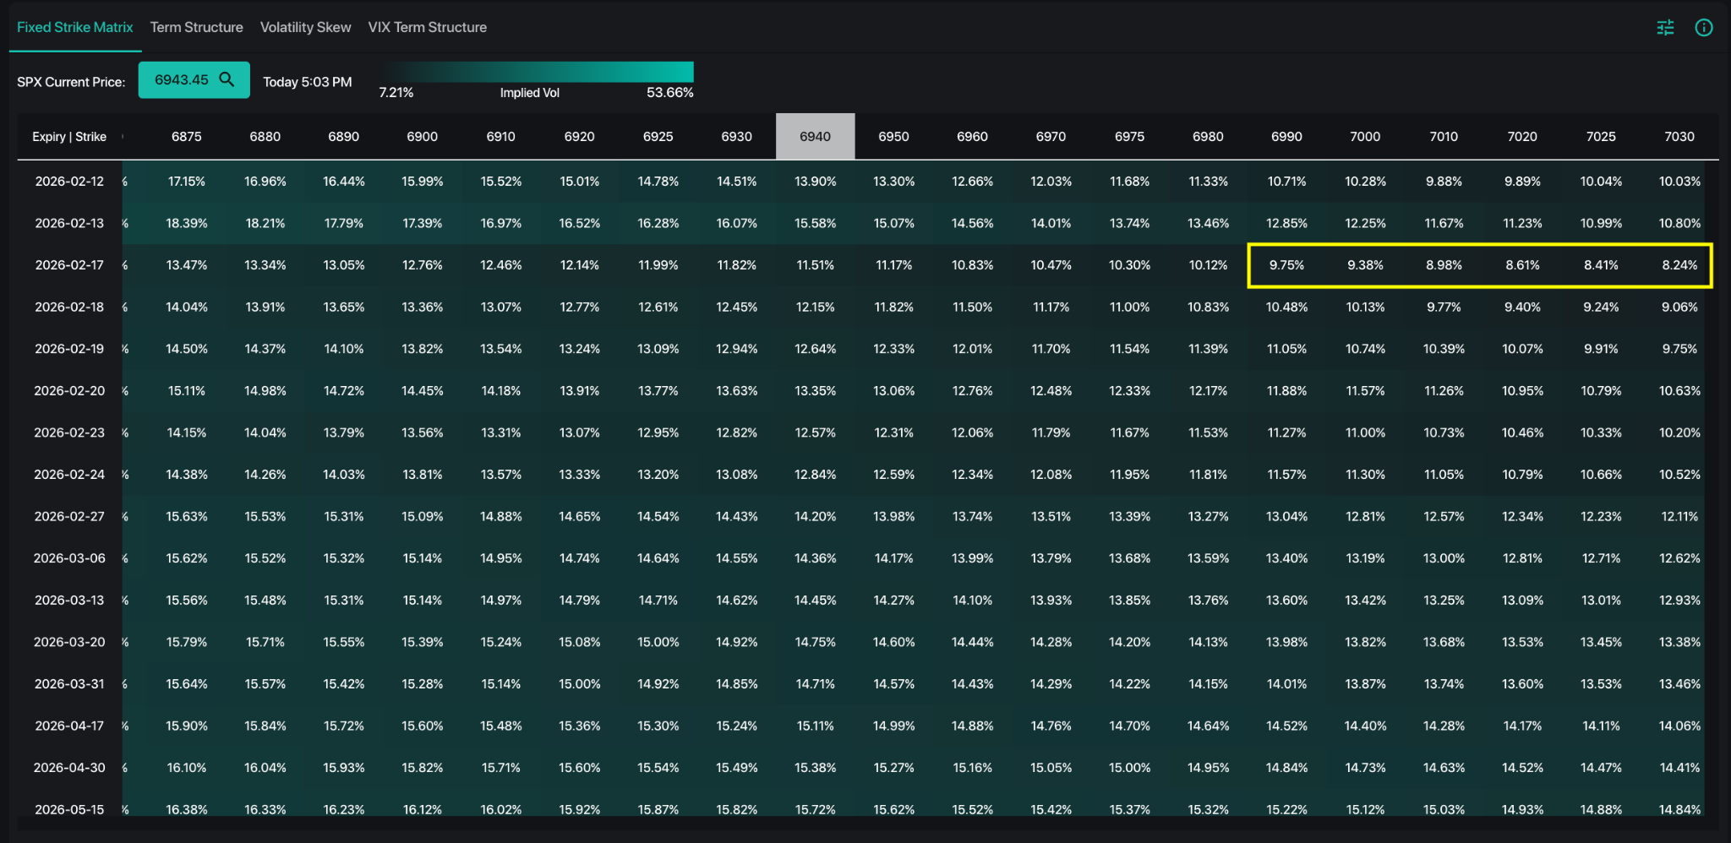Select the 7030 strike column header

(x=1679, y=136)
